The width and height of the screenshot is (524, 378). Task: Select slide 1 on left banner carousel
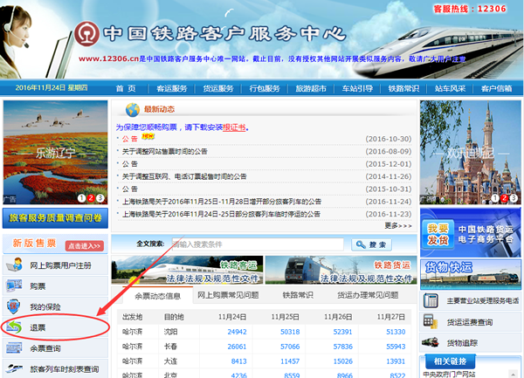(x=79, y=198)
